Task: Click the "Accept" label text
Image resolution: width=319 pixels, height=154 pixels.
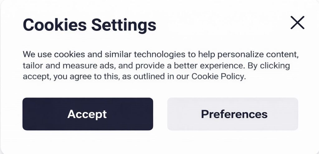Action: pos(87,114)
